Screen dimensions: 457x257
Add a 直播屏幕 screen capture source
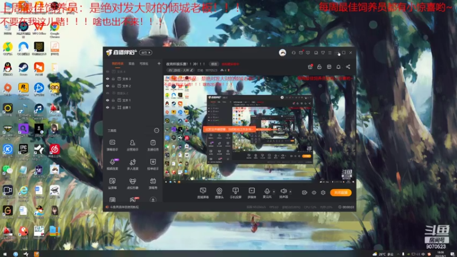click(203, 193)
